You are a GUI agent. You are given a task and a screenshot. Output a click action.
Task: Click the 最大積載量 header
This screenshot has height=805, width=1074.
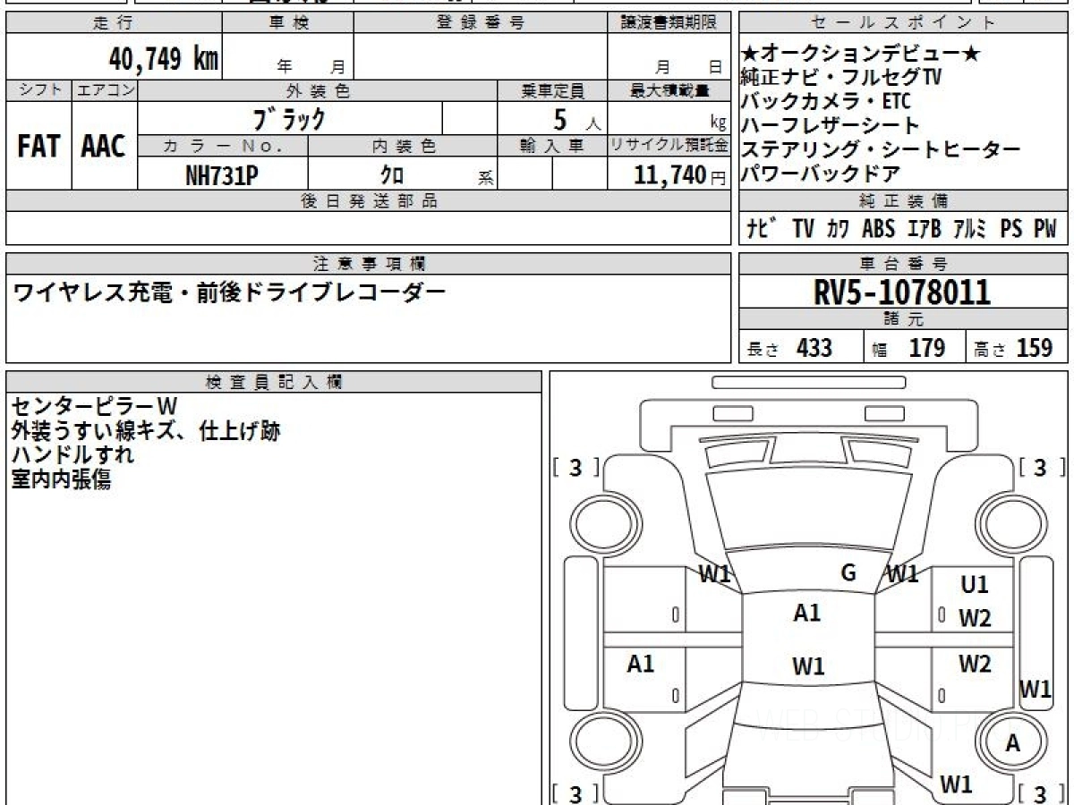(x=669, y=90)
